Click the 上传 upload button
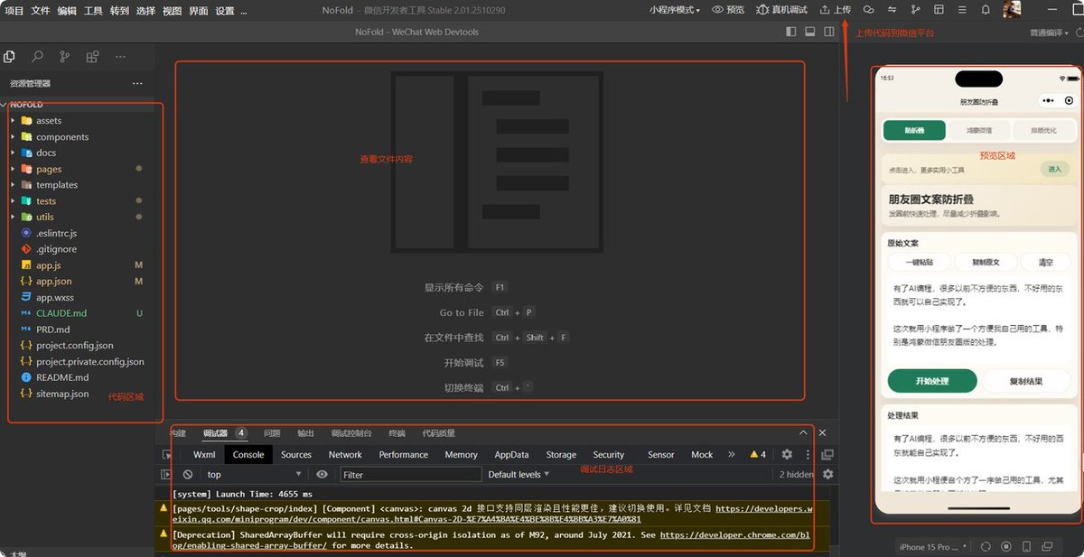The height and width of the screenshot is (557, 1084). click(836, 10)
